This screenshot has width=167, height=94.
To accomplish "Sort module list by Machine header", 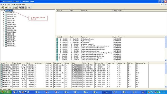I will click(49, 63).
